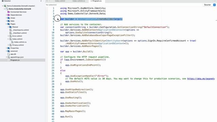Select Index.cshtml.cs in the solution tree
217x122 pixels.
coord(20,42)
